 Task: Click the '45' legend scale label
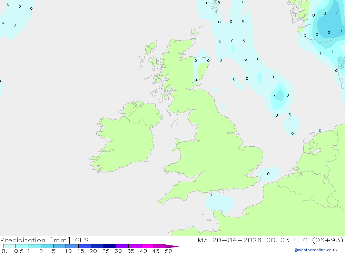156,251
